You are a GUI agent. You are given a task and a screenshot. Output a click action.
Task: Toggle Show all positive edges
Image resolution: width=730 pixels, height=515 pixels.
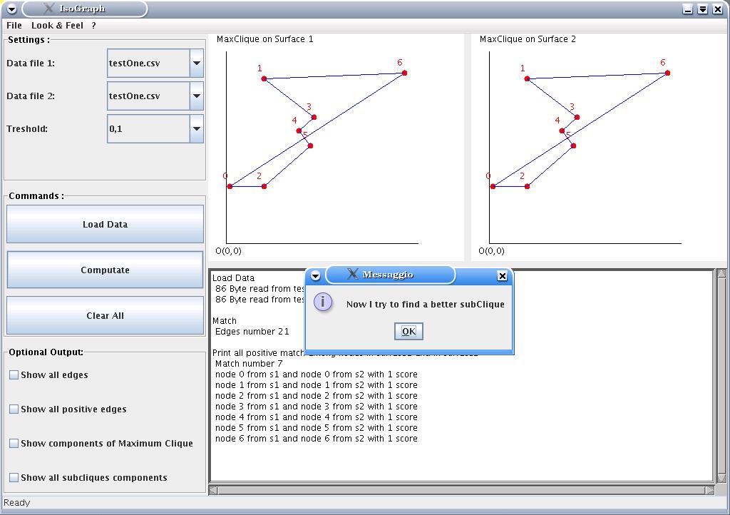(14, 409)
